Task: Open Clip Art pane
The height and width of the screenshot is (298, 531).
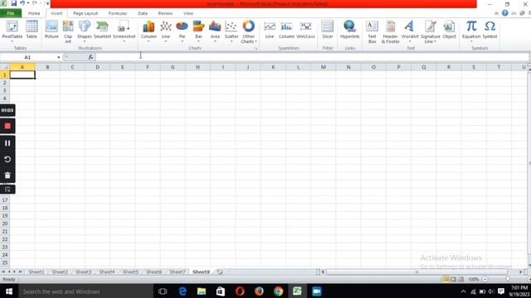Action: click(68, 31)
